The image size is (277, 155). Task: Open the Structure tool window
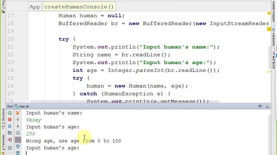[3, 119]
